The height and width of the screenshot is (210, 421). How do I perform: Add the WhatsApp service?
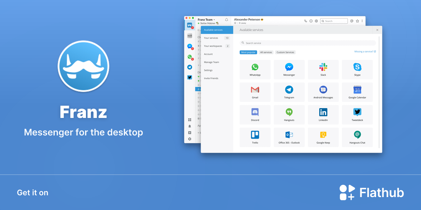[x=255, y=69]
